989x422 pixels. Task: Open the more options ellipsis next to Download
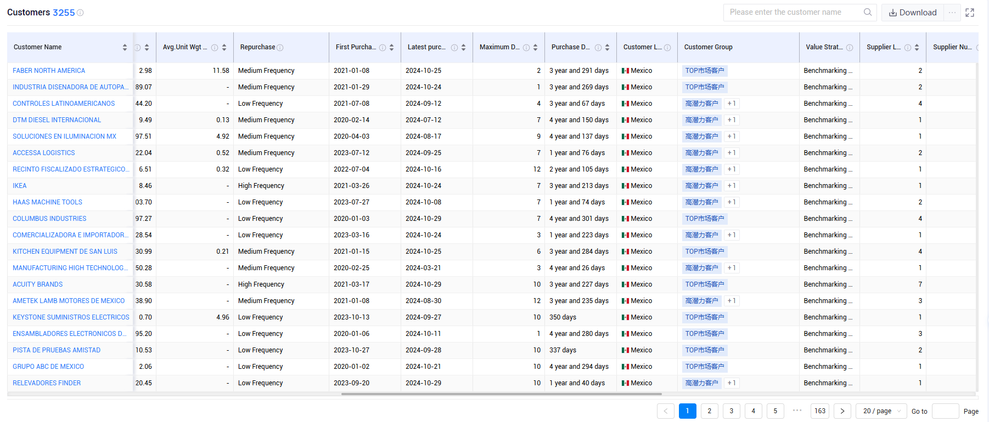point(952,13)
